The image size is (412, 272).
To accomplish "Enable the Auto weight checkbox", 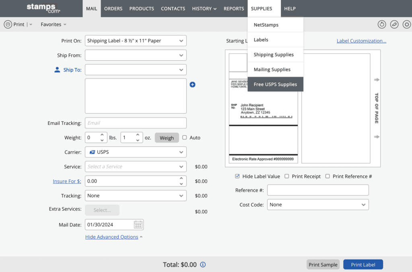I will (x=185, y=138).
